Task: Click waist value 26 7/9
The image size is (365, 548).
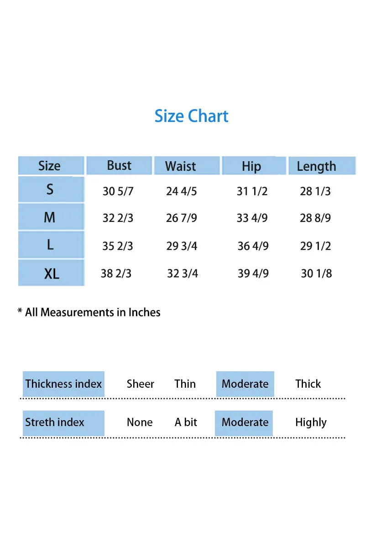Action: point(182,218)
